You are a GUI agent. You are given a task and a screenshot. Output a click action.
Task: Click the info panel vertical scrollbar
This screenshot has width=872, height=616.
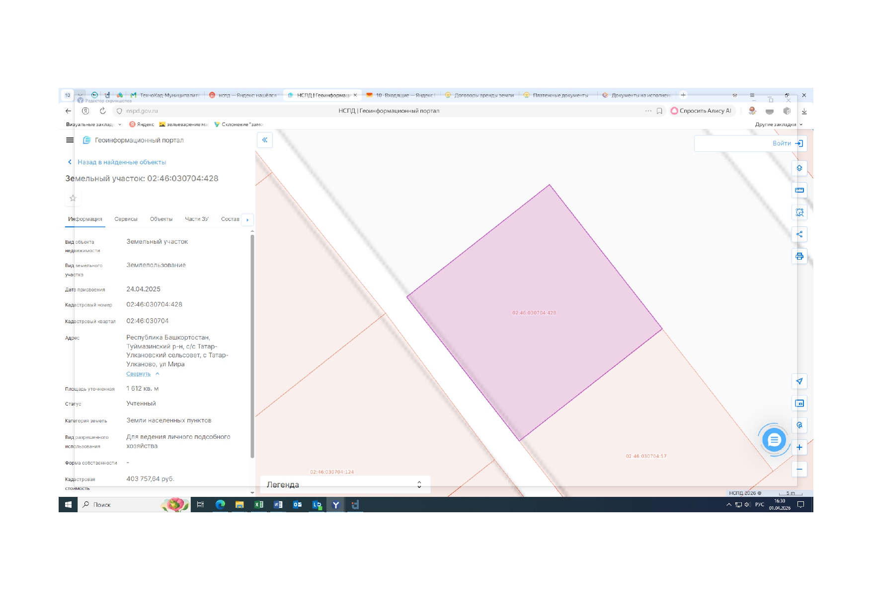tap(252, 347)
